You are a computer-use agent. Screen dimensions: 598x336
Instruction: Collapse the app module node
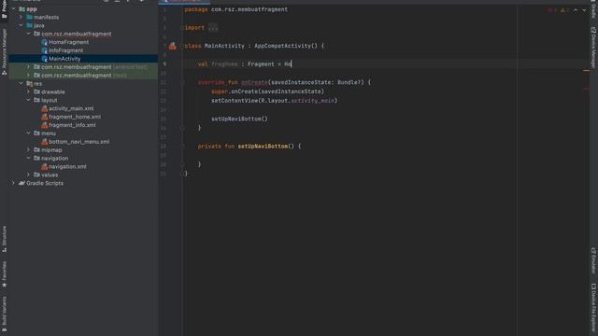tap(13, 8)
